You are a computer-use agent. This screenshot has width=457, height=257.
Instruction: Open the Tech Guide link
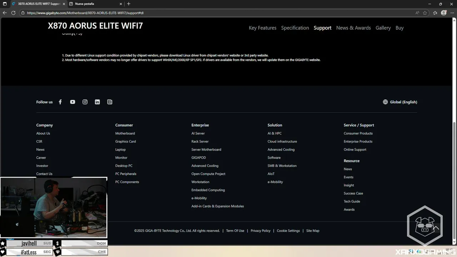(x=352, y=201)
